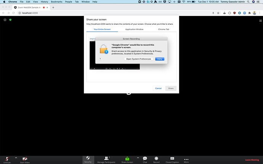Screen dimensions: 263x164
Task: Select the entire screen preview thumbnail
Action: (x=115, y=54)
